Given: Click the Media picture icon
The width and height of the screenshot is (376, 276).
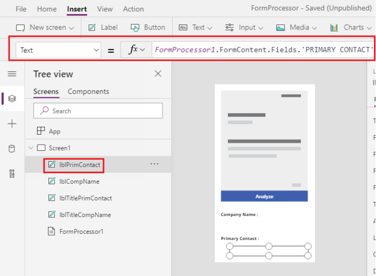Looking at the screenshot, I should [x=280, y=28].
